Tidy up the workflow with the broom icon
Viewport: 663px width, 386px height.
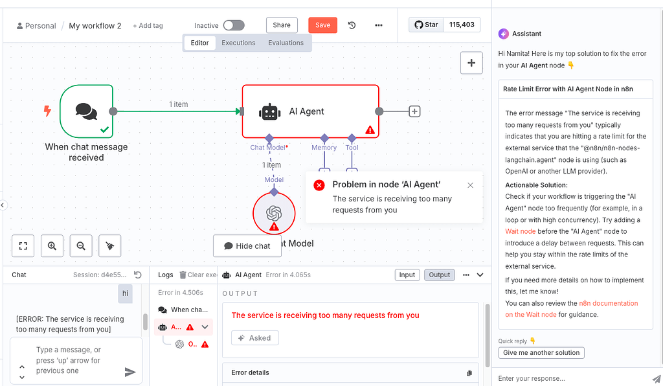pyautogui.click(x=109, y=245)
